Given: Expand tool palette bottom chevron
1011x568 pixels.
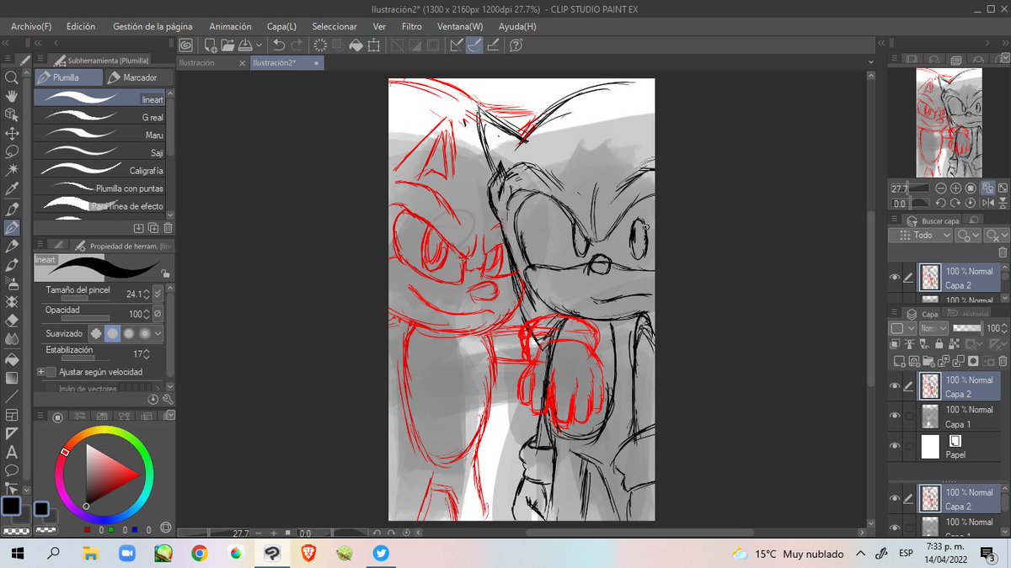Looking at the screenshot, I should click(26, 489).
